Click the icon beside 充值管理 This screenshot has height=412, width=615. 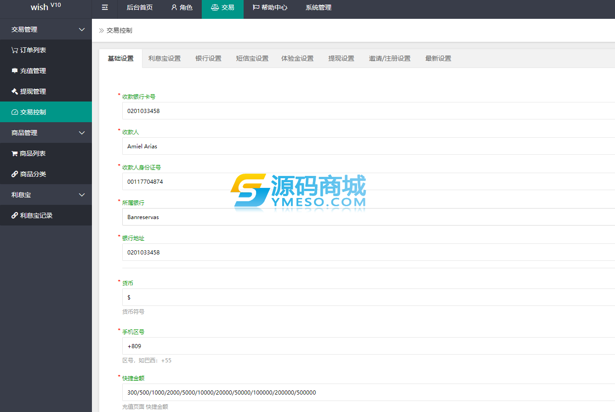point(15,71)
